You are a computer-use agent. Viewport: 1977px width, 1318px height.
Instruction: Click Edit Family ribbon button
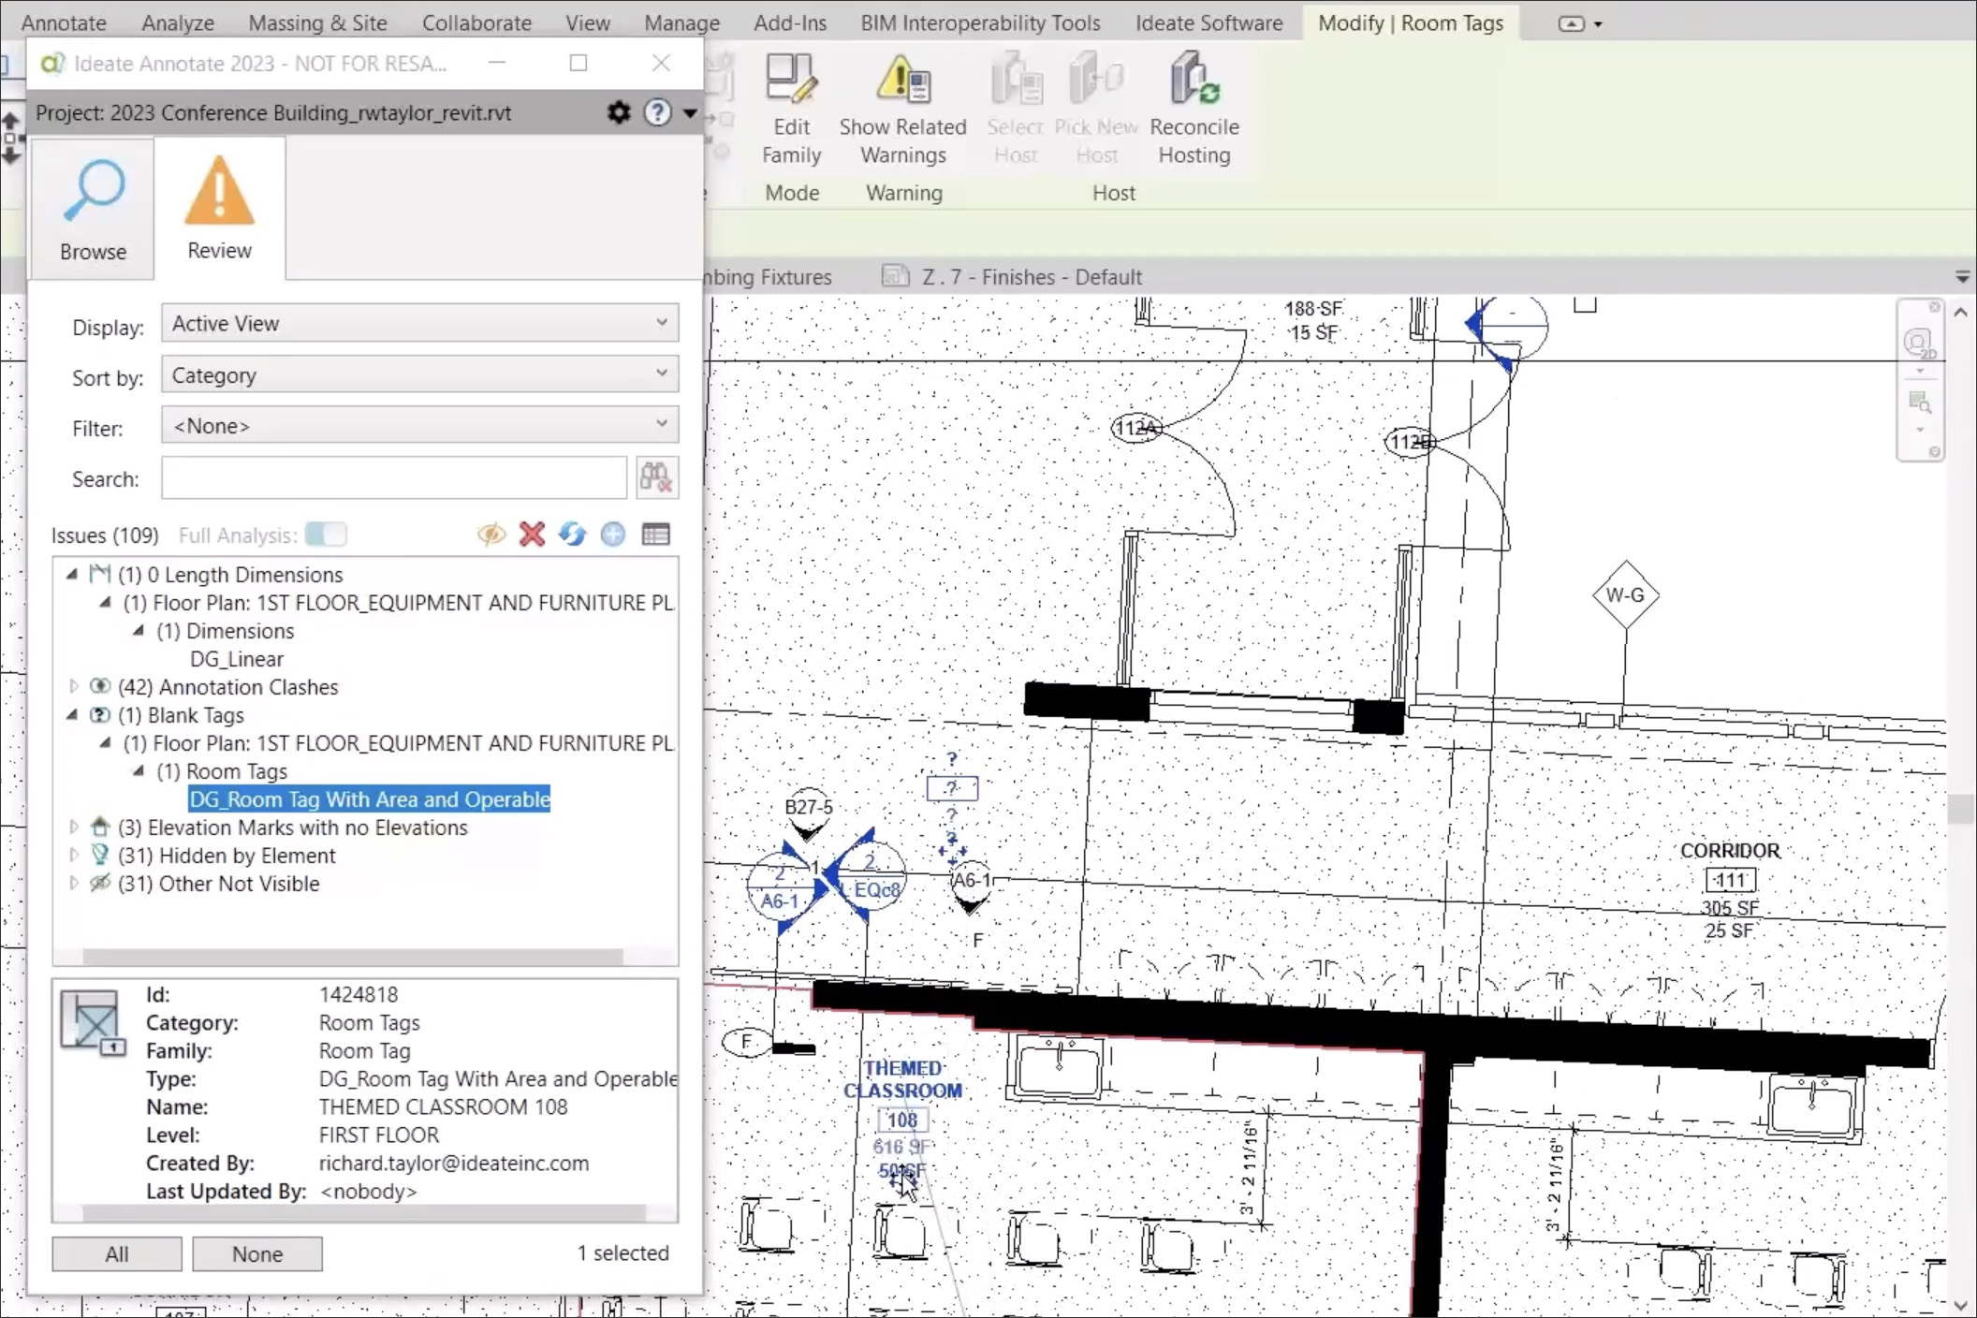(791, 110)
